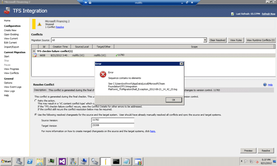Close the Error dialog with X
Image resolution: width=277 pixels, height=166 pixels.
(x=181, y=64)
